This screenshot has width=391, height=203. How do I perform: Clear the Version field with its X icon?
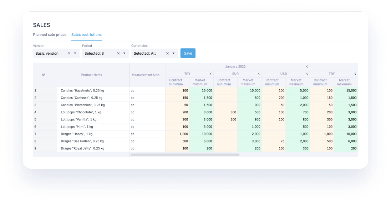69,53
